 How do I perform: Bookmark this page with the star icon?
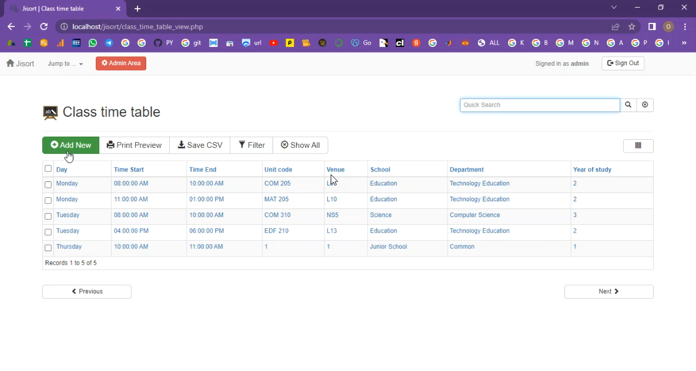(632, 27)
